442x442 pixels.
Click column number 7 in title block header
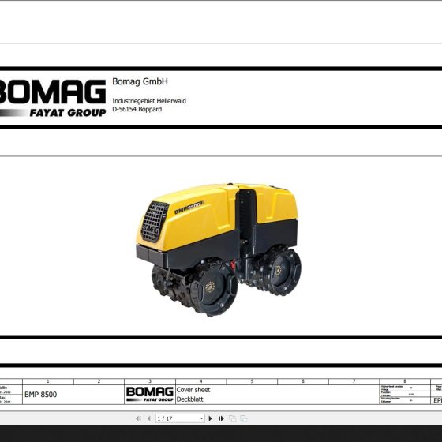(x=354, y=381)
